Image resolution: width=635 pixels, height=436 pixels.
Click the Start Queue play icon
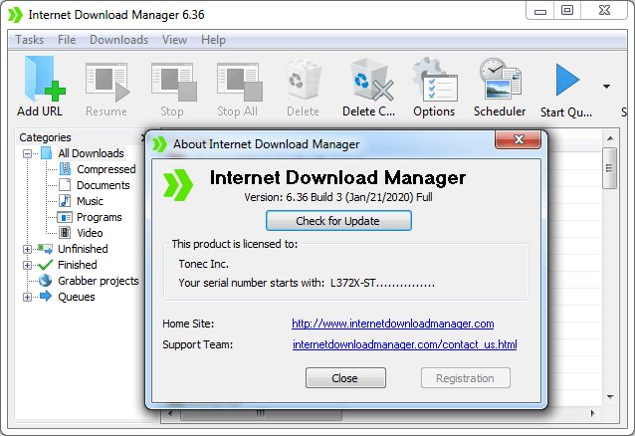[x=567, y=80]
